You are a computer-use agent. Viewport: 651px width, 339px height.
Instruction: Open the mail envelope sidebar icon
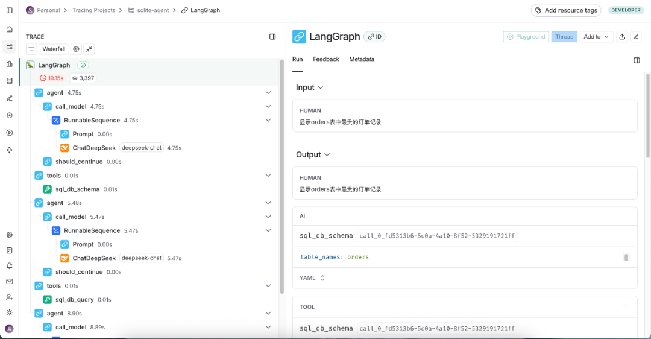point(10,281)
